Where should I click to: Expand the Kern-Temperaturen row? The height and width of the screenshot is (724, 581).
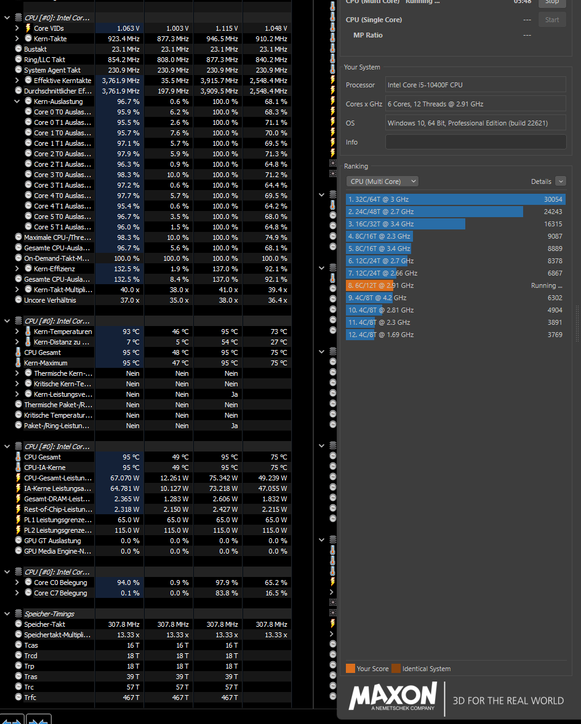pos(17,331)
